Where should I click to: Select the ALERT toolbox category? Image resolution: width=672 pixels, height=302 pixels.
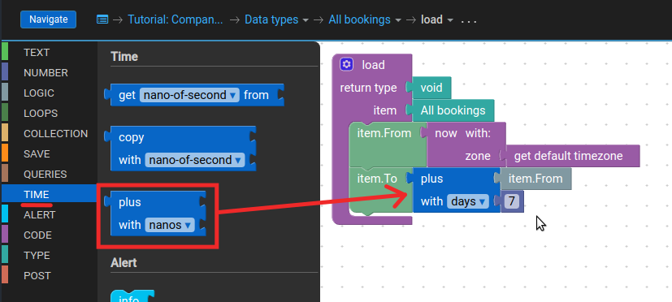(50, 214)
